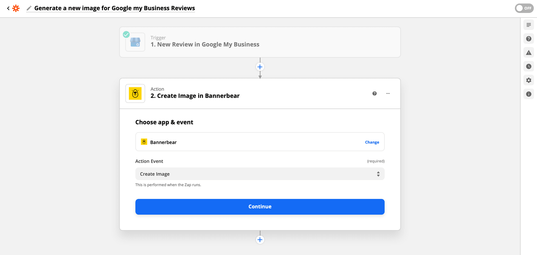Edit Zap title with the pencil icon
The width and height of the screenshot is (537, 255).
click(29, 8)
